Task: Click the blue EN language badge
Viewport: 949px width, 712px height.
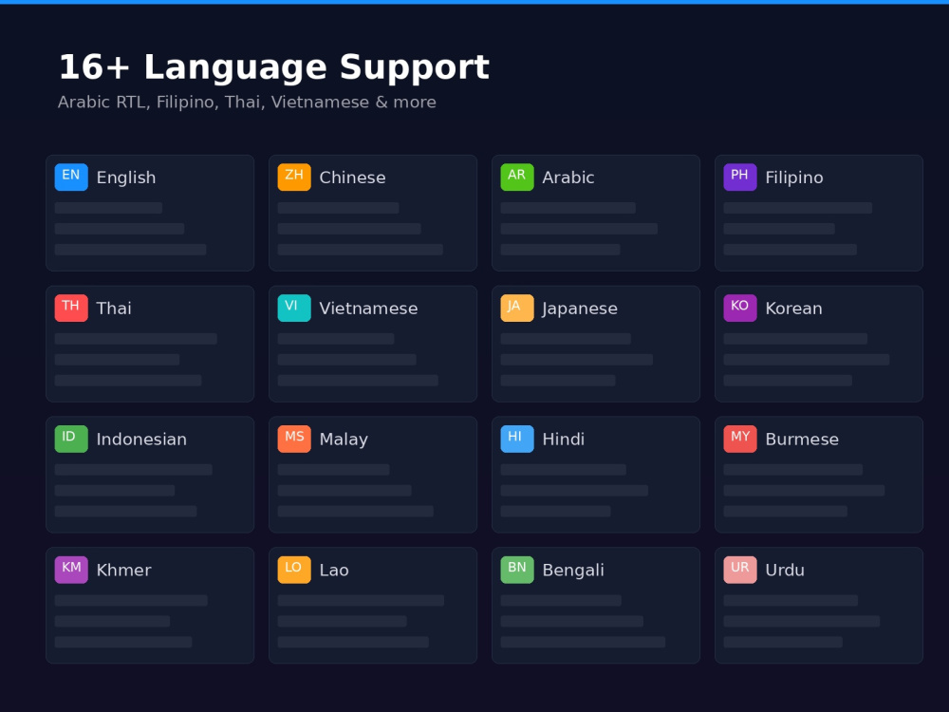Action: (x=71, y=178)
